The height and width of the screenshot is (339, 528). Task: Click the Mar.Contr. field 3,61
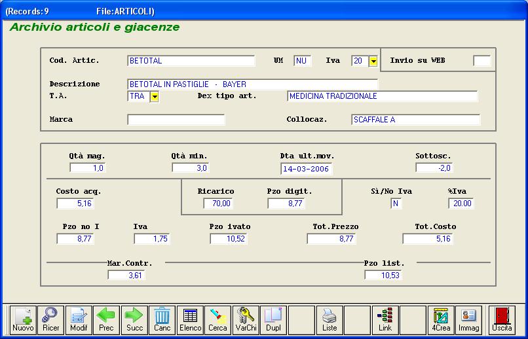126,275
